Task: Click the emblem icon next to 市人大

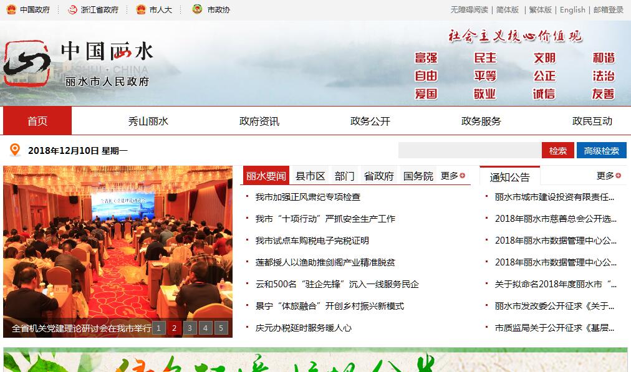Action: pyautogui.click(x=141, y=10)
